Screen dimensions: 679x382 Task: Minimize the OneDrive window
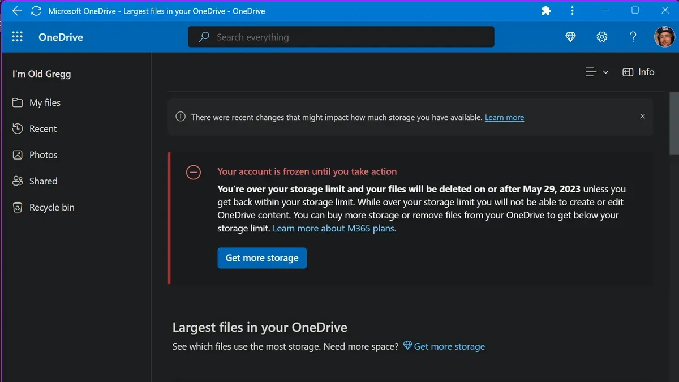coord(604,11)
